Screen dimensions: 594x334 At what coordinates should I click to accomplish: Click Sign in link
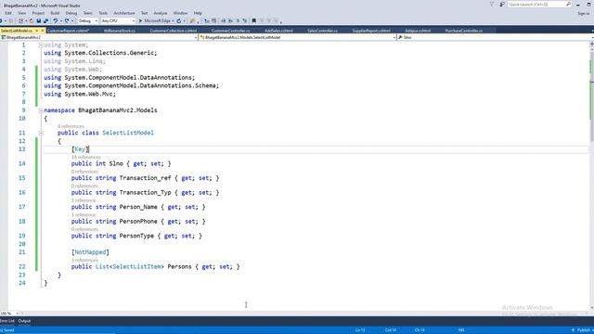(x=584, y=13)
